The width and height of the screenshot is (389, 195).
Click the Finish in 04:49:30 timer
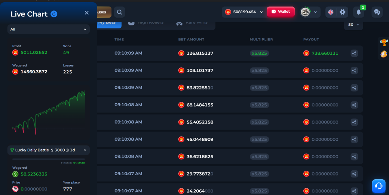[73, 163]
